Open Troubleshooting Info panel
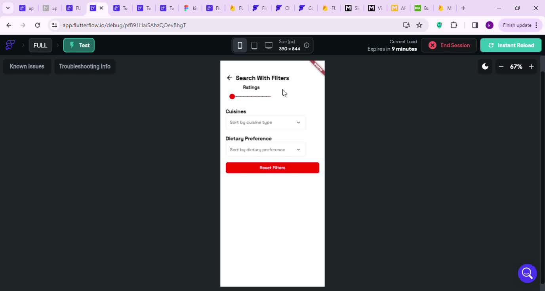 (x=85, y=66)
